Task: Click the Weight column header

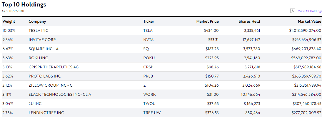Action: 9,21
